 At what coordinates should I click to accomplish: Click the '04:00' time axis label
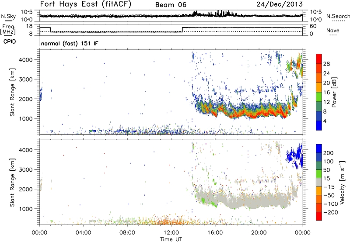coord(84,233)
